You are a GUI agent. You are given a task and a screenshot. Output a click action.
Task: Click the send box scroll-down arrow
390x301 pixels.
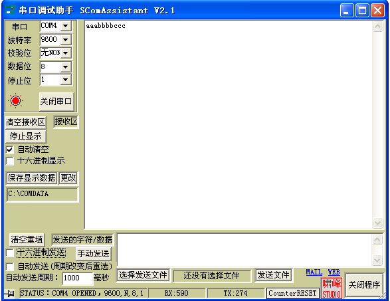coord(377,260)
